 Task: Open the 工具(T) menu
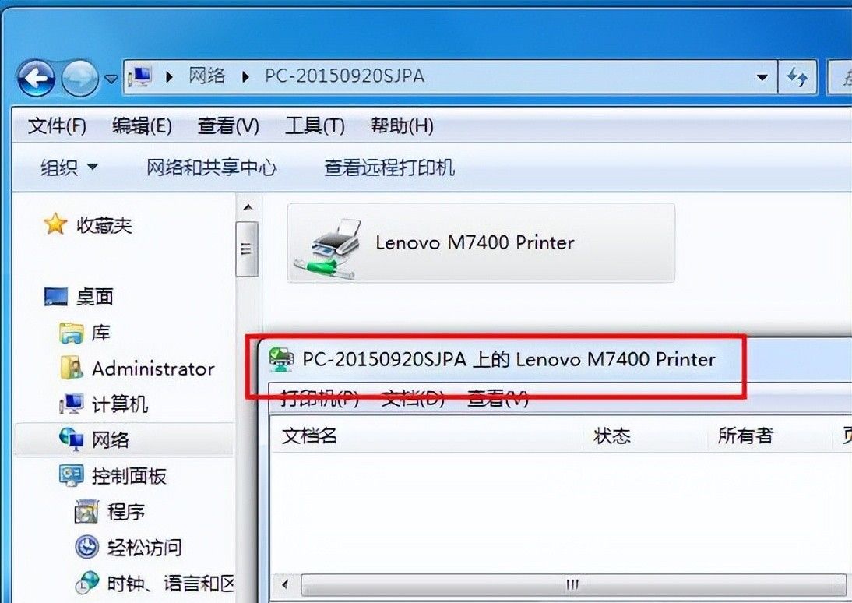click(x=315, y=126)
